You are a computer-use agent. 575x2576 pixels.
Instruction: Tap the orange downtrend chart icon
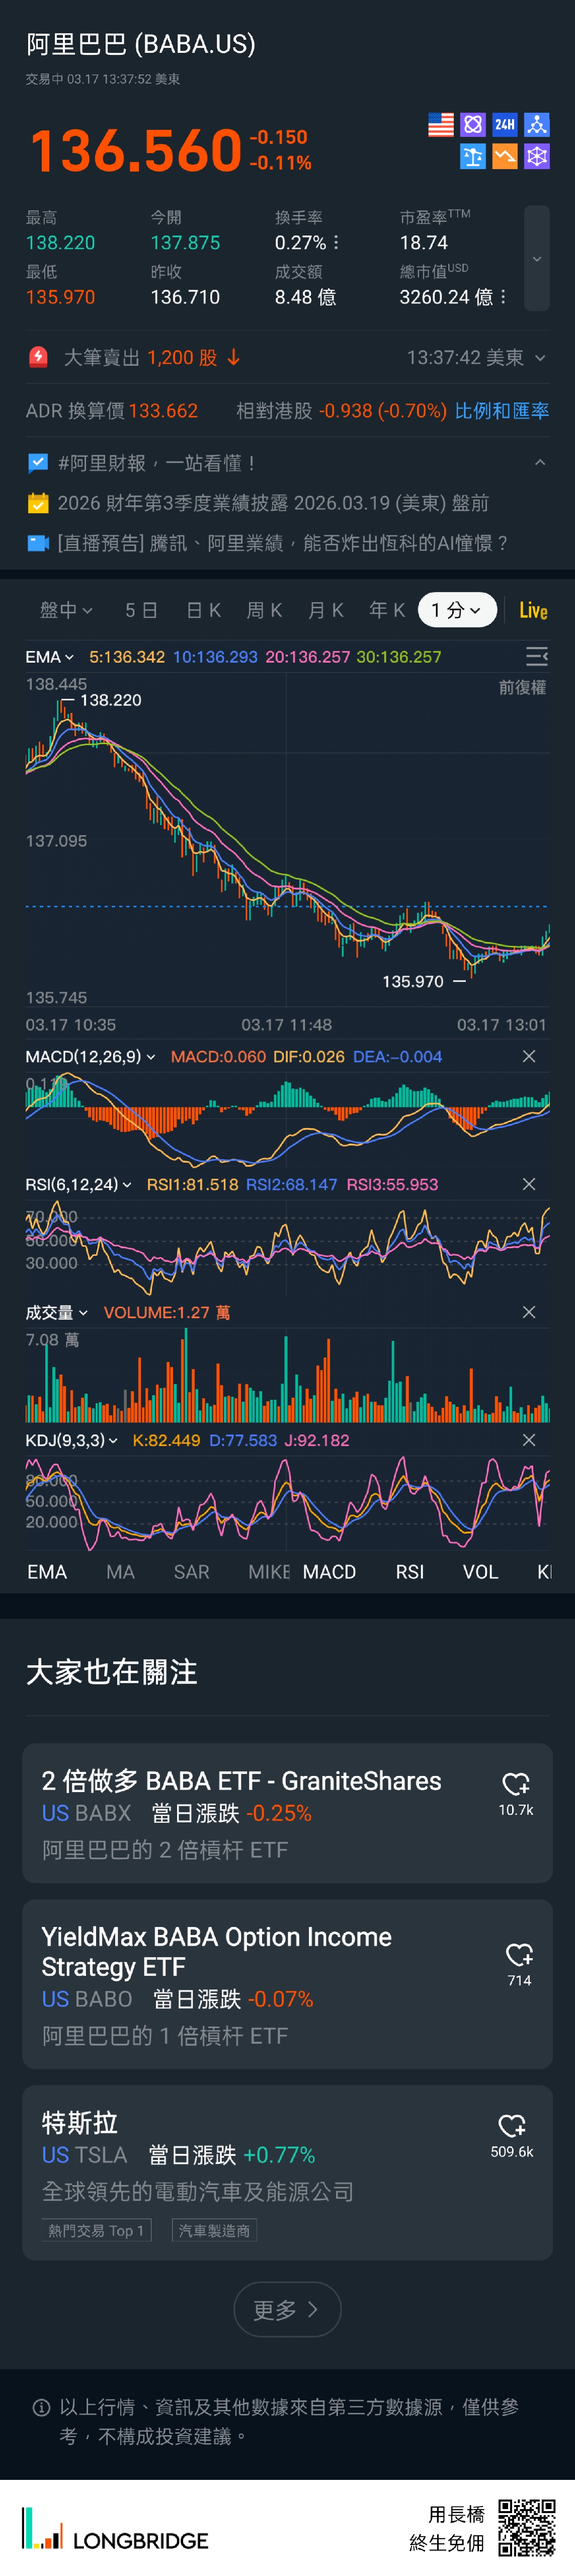tap(505, 156)
